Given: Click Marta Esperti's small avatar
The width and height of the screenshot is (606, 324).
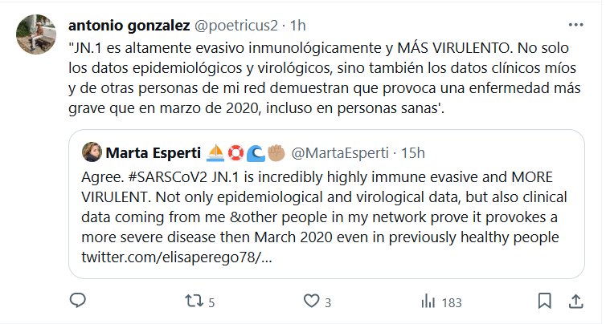Looking at the screenshot, I should (x=90, y=152).
